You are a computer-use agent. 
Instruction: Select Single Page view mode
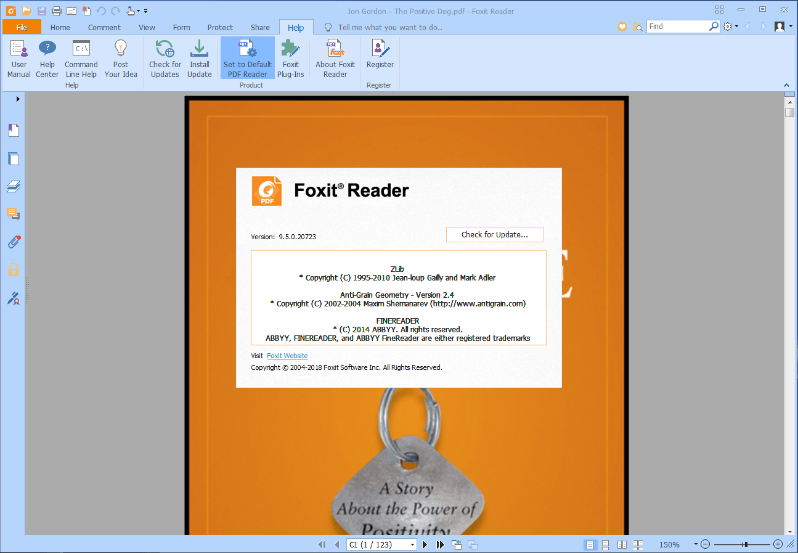(590, 544)
